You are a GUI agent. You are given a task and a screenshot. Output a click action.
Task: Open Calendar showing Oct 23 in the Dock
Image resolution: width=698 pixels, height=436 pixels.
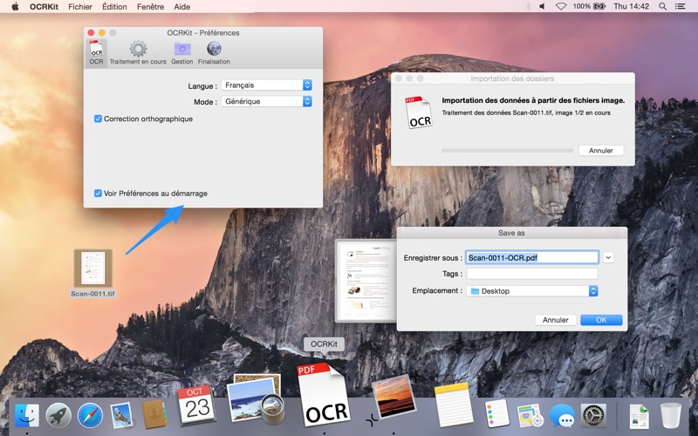(196, 405)
